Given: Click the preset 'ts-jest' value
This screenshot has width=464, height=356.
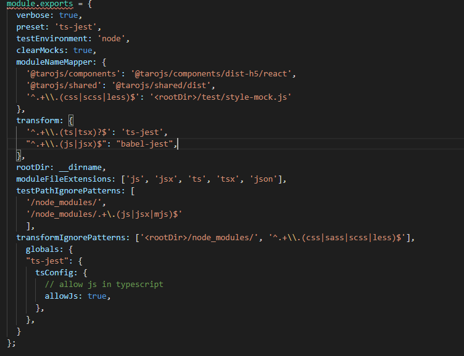Looking at the screenshot, I should tap(76, 27).
